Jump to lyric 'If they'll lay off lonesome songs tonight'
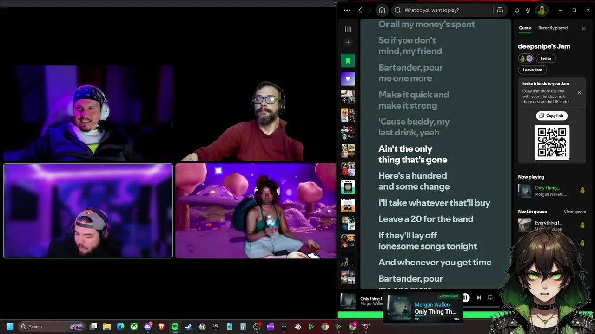595x334 pixels. pyautogui.click(x=428, y=241)
